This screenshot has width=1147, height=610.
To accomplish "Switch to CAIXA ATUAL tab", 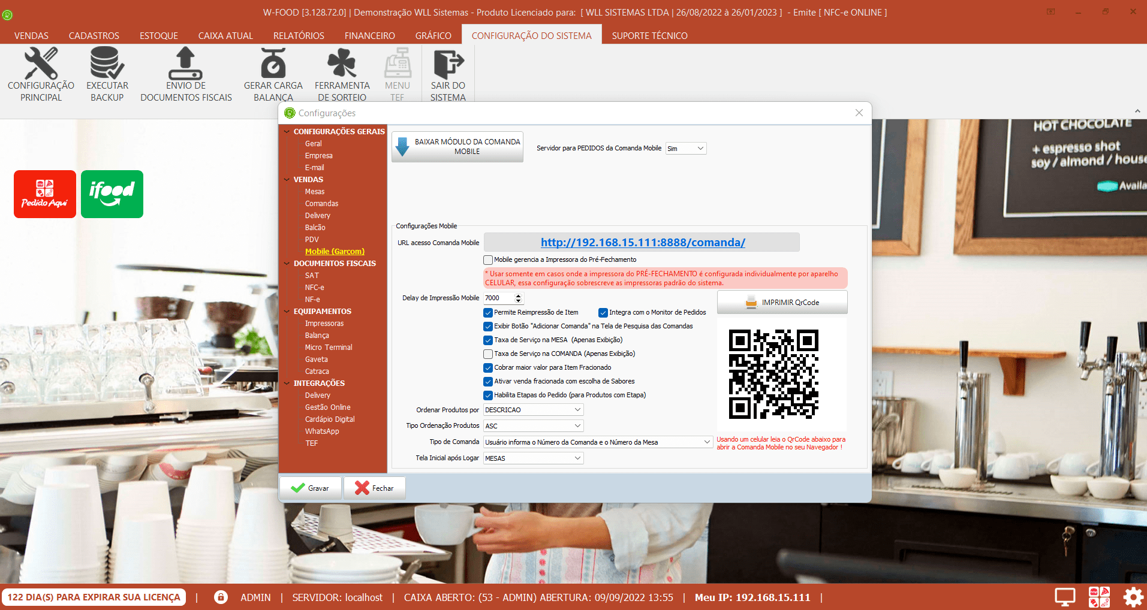I will point(225,36).
